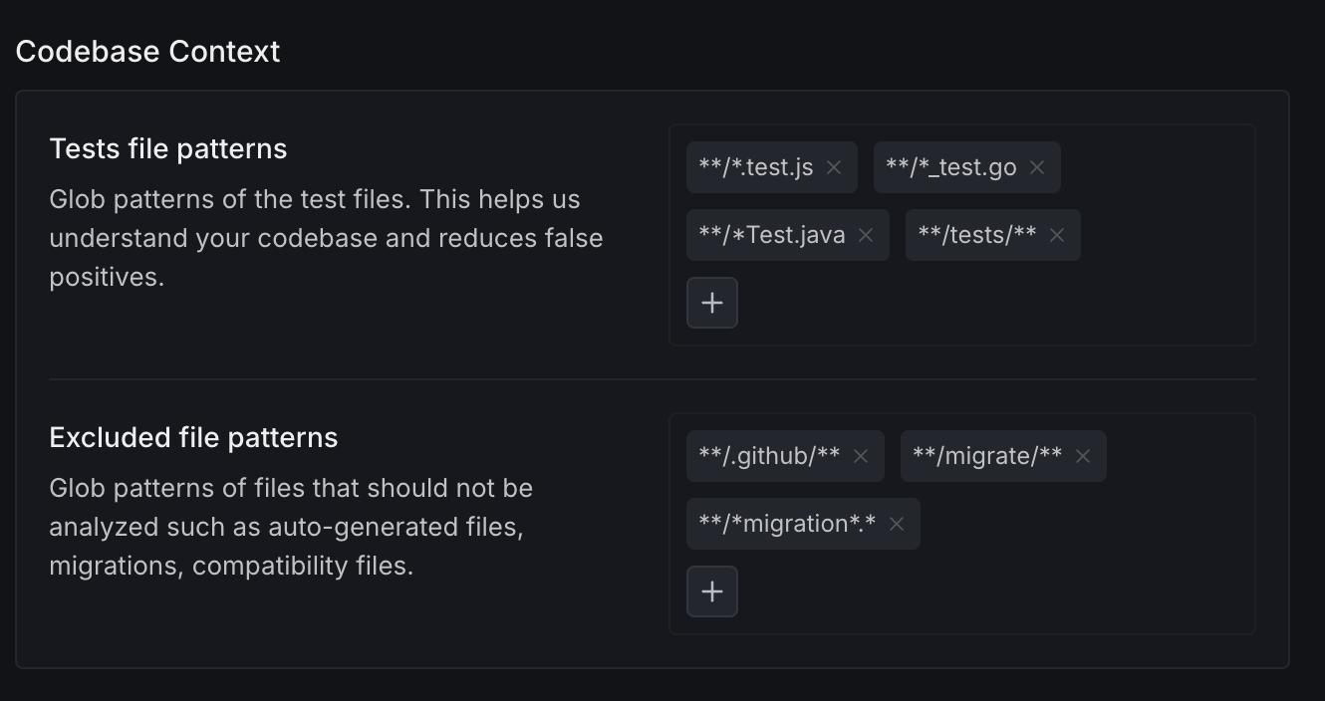Remove the **/*.test.js pattern tag
The height and width of the screenshot is (701, 1325).
(x=834, y=167)
